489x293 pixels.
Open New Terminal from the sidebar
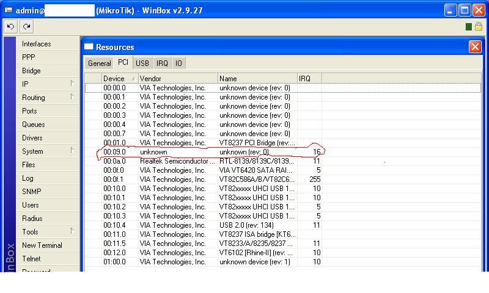tap(42, 245)
